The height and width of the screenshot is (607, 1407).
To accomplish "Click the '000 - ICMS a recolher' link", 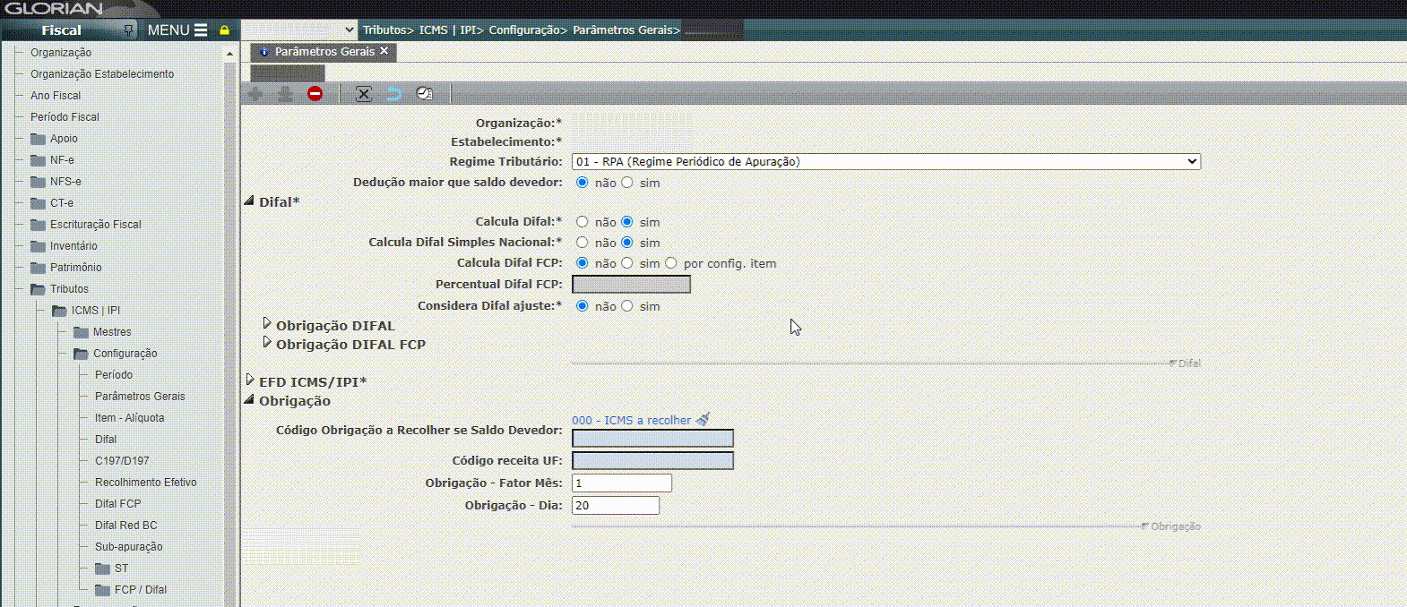I will (x=631, y=420).
